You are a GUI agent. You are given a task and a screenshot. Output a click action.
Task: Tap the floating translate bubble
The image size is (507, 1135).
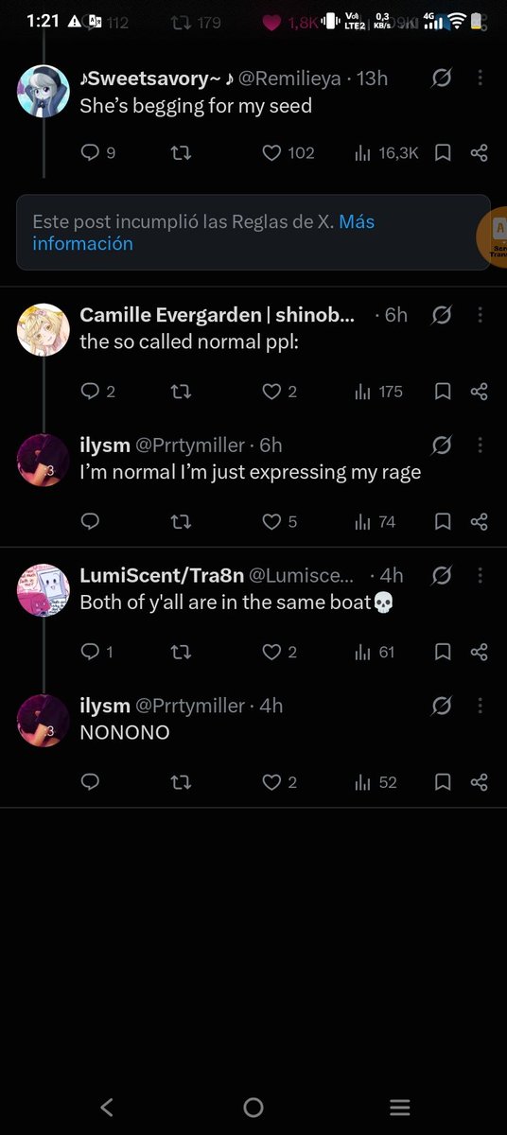coord(492,237)
